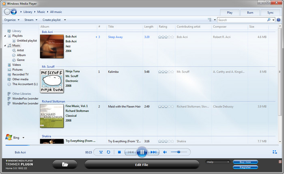Image resolution: width=284 pixels, height=174 pixels.
Task: Switch to the Play tab
Action: coord(230,13)
